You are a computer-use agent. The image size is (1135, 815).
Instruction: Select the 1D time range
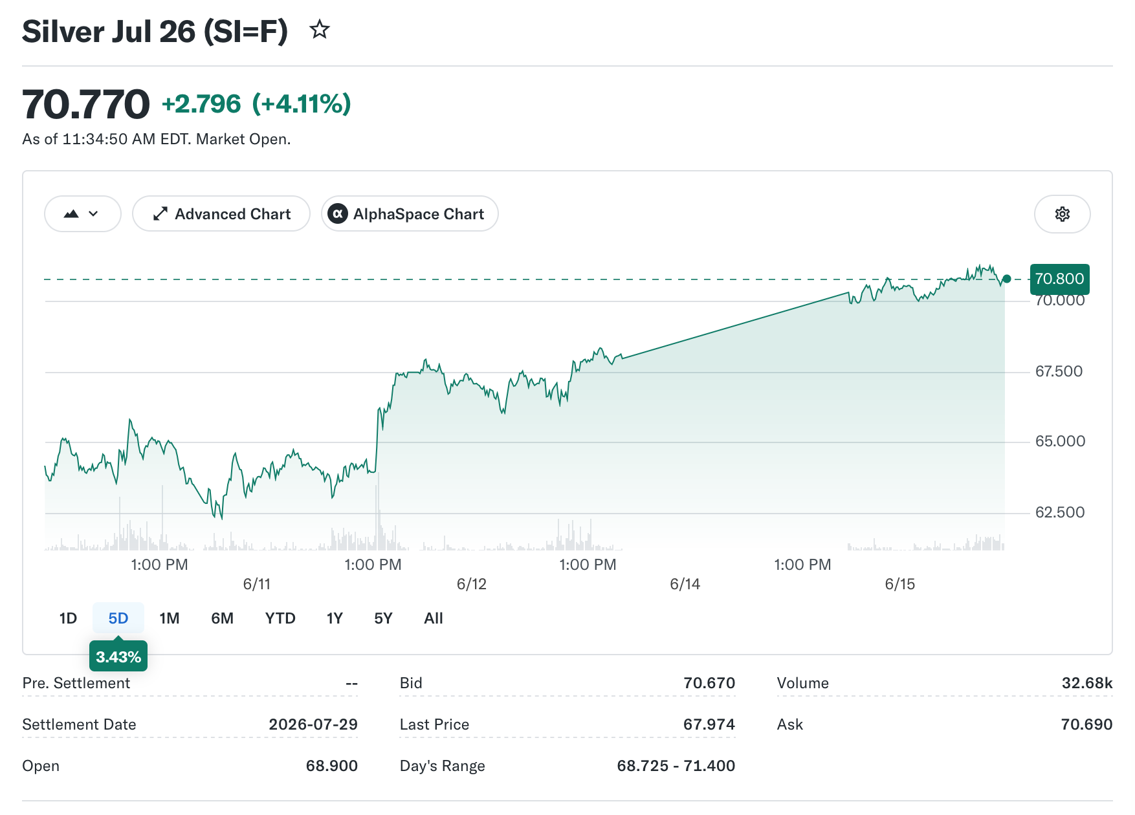[68, 618]
